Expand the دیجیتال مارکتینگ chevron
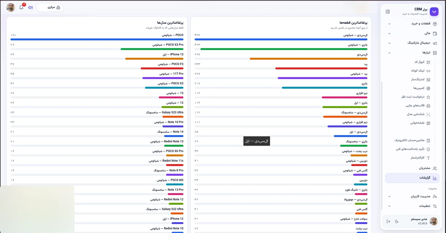 tap(389, 43)
